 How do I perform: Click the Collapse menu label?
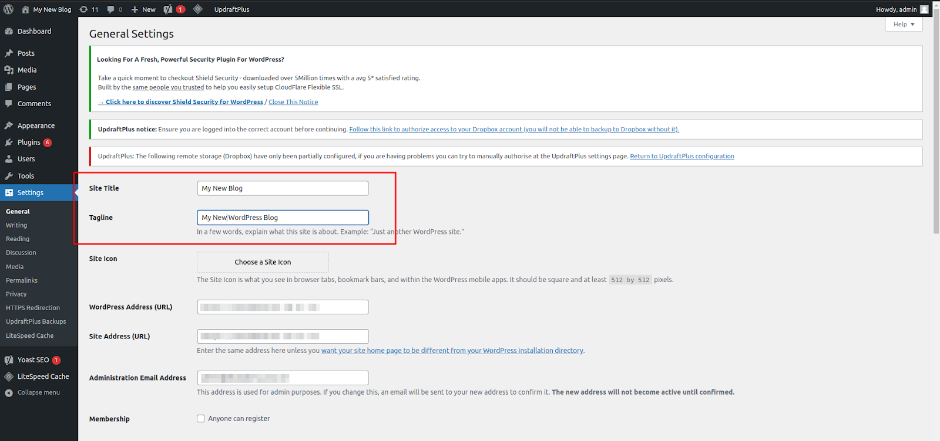click(x=39, y=393)
